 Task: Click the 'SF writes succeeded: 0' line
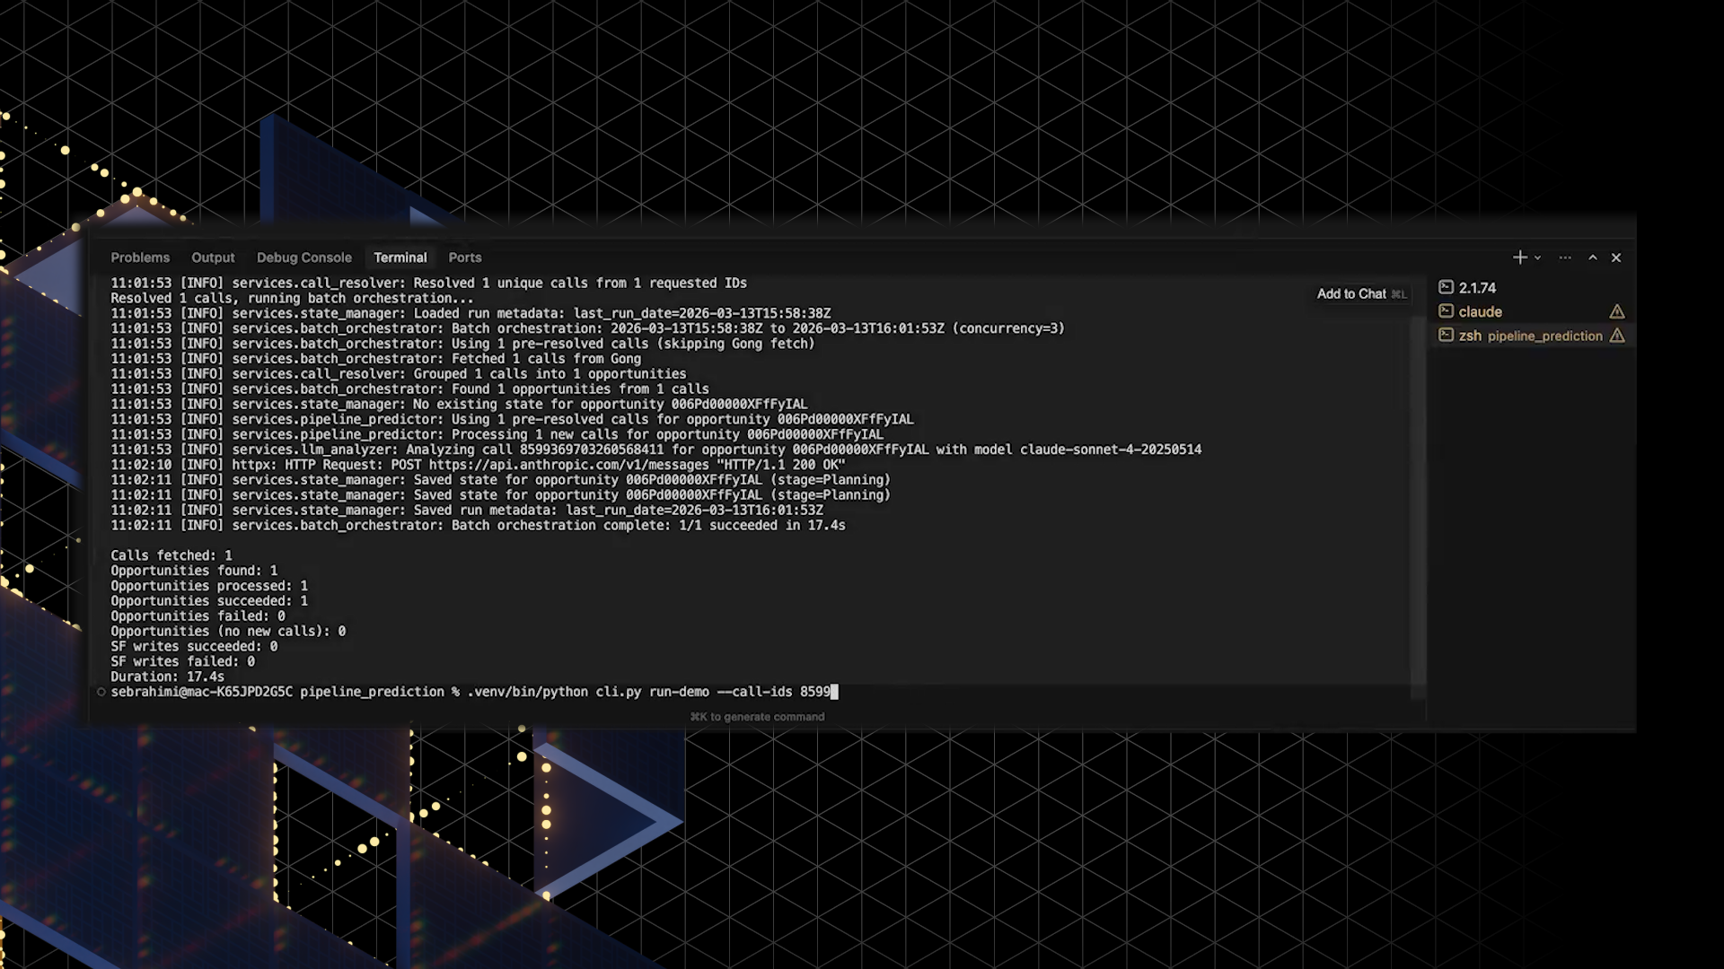[194, 646]
